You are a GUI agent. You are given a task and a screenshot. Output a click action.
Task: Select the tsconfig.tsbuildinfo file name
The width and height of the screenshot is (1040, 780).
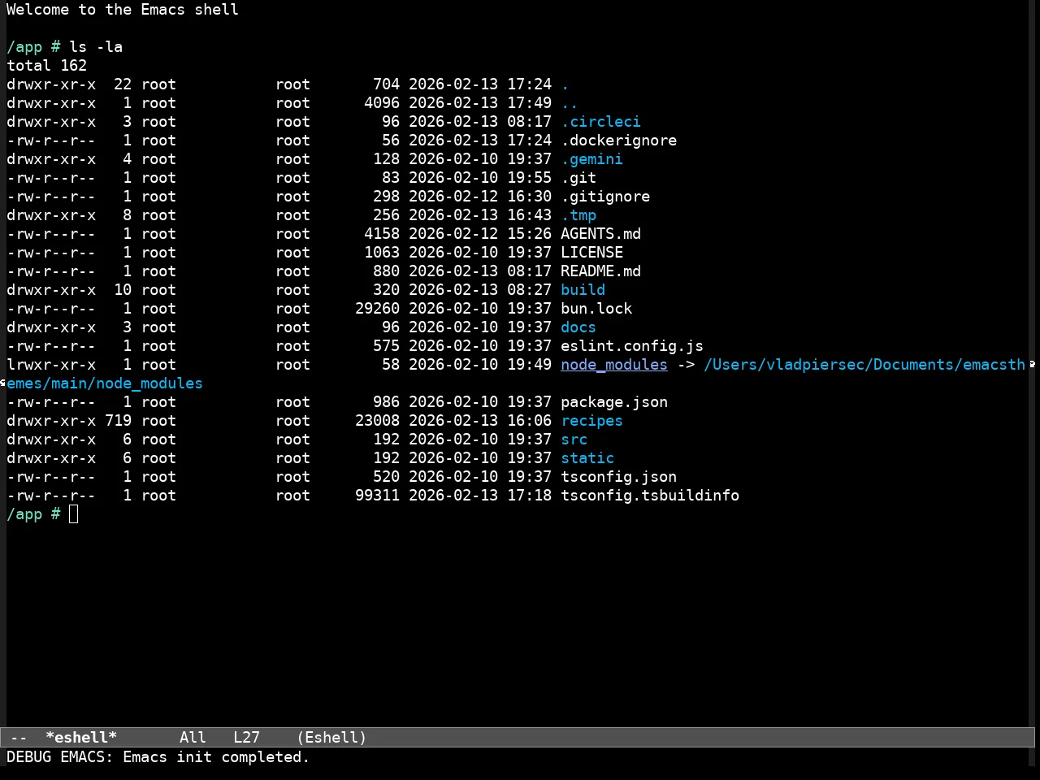pos(650,496)
